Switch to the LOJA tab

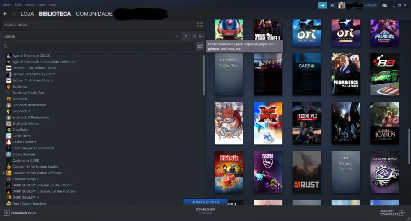27,14
